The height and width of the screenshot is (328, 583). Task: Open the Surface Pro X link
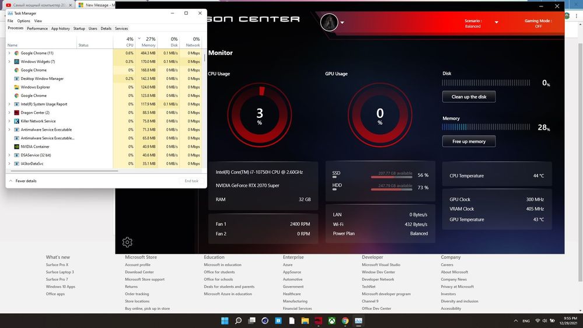pyautogui.click(x=57, y=265)
